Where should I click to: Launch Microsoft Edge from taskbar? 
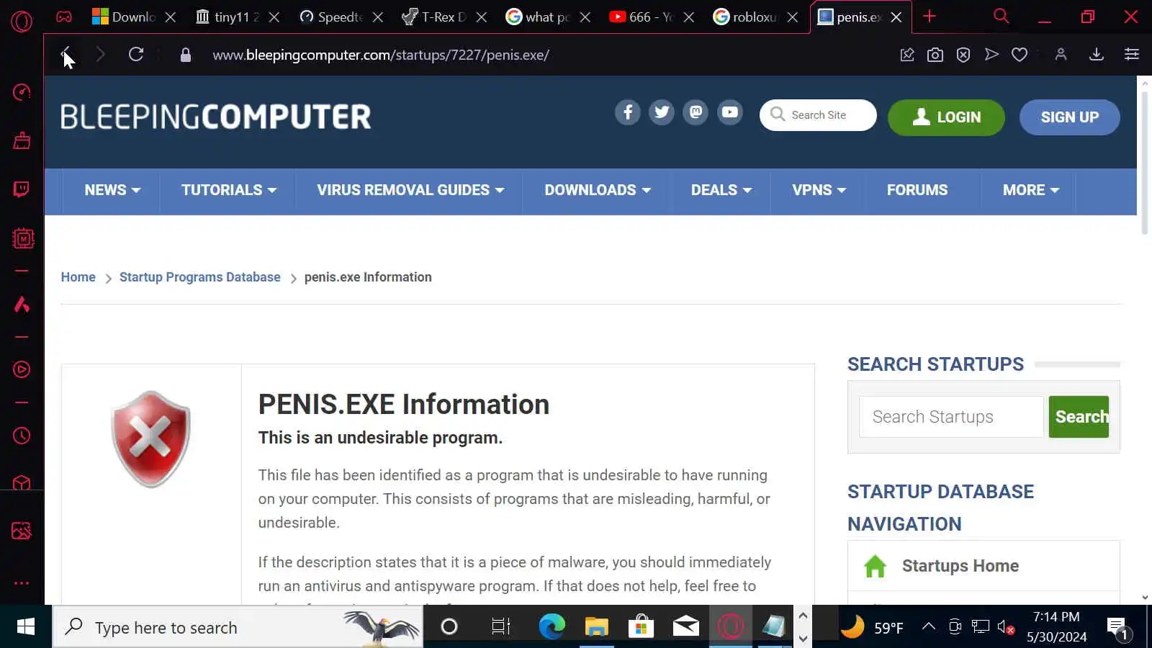coord(552,627)
